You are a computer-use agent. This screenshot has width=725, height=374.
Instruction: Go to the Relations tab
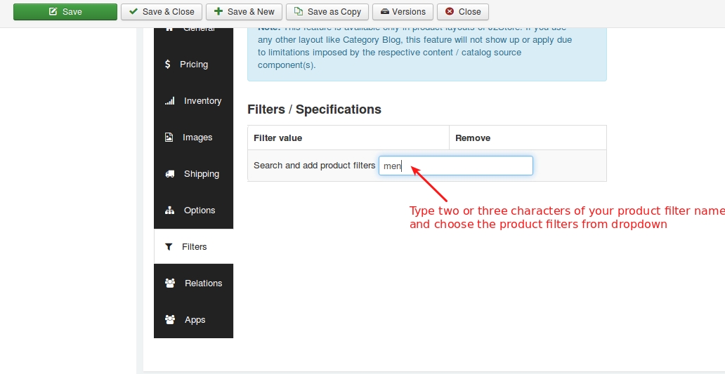[203, 283]
